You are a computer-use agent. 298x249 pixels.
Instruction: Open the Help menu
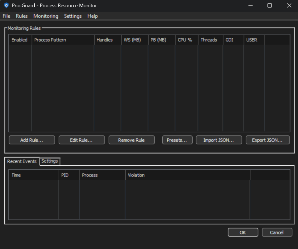93,16
